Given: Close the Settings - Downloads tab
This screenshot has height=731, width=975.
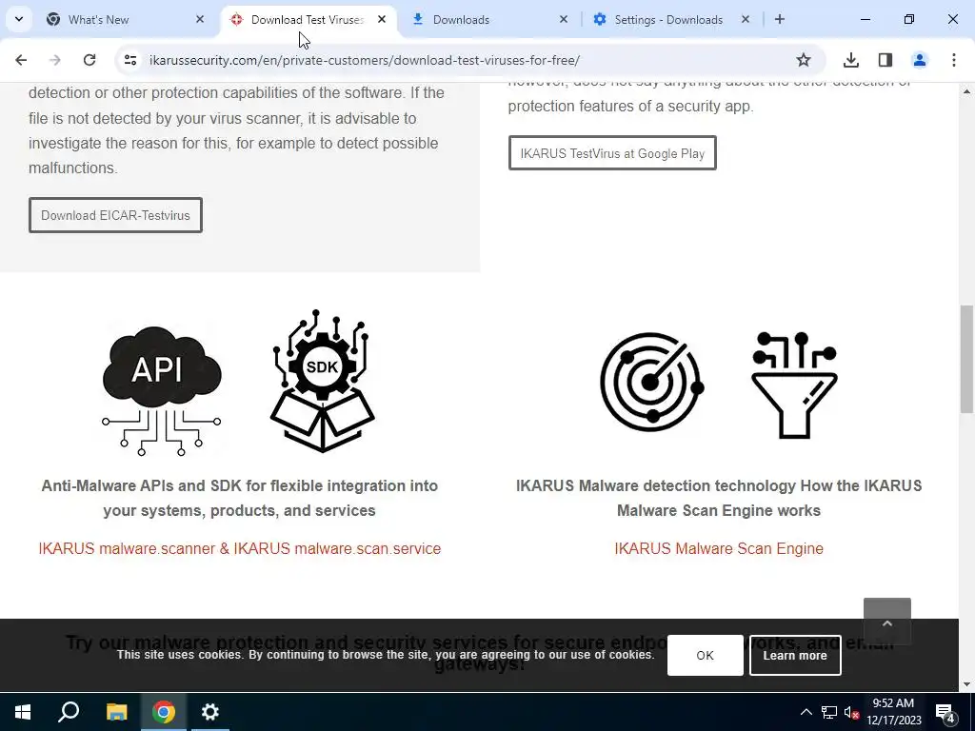Looking at the screenshot, I should pos(746,19).
